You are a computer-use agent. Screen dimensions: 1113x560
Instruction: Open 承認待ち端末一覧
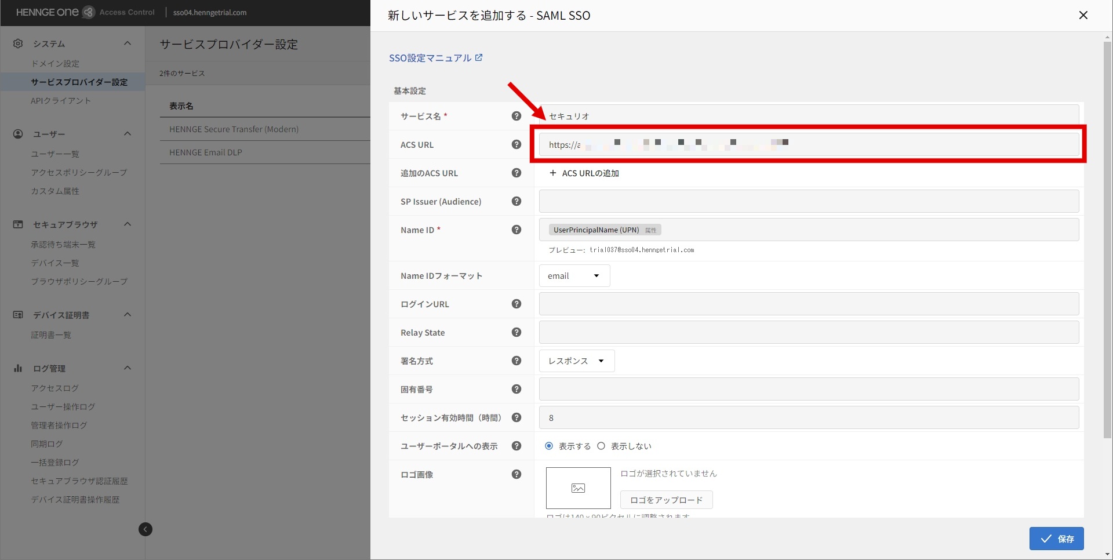pyautogui.click(x=63, y=244)
